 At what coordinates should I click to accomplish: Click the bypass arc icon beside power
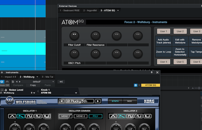coord(7,82)
